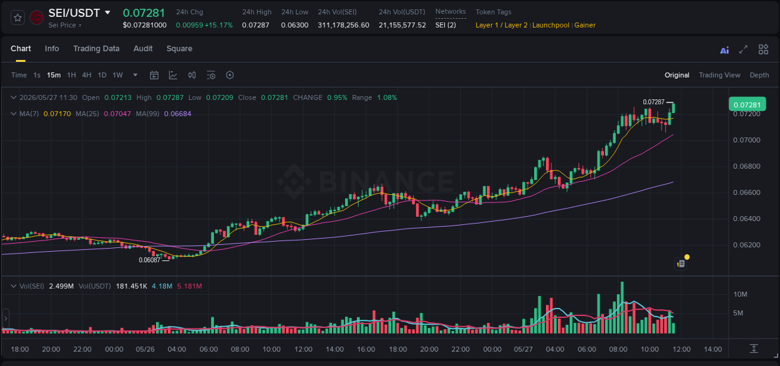Click the $0.07281000 dollar price
The height and width of the screenshot is (366, 780).
[145, 25]
